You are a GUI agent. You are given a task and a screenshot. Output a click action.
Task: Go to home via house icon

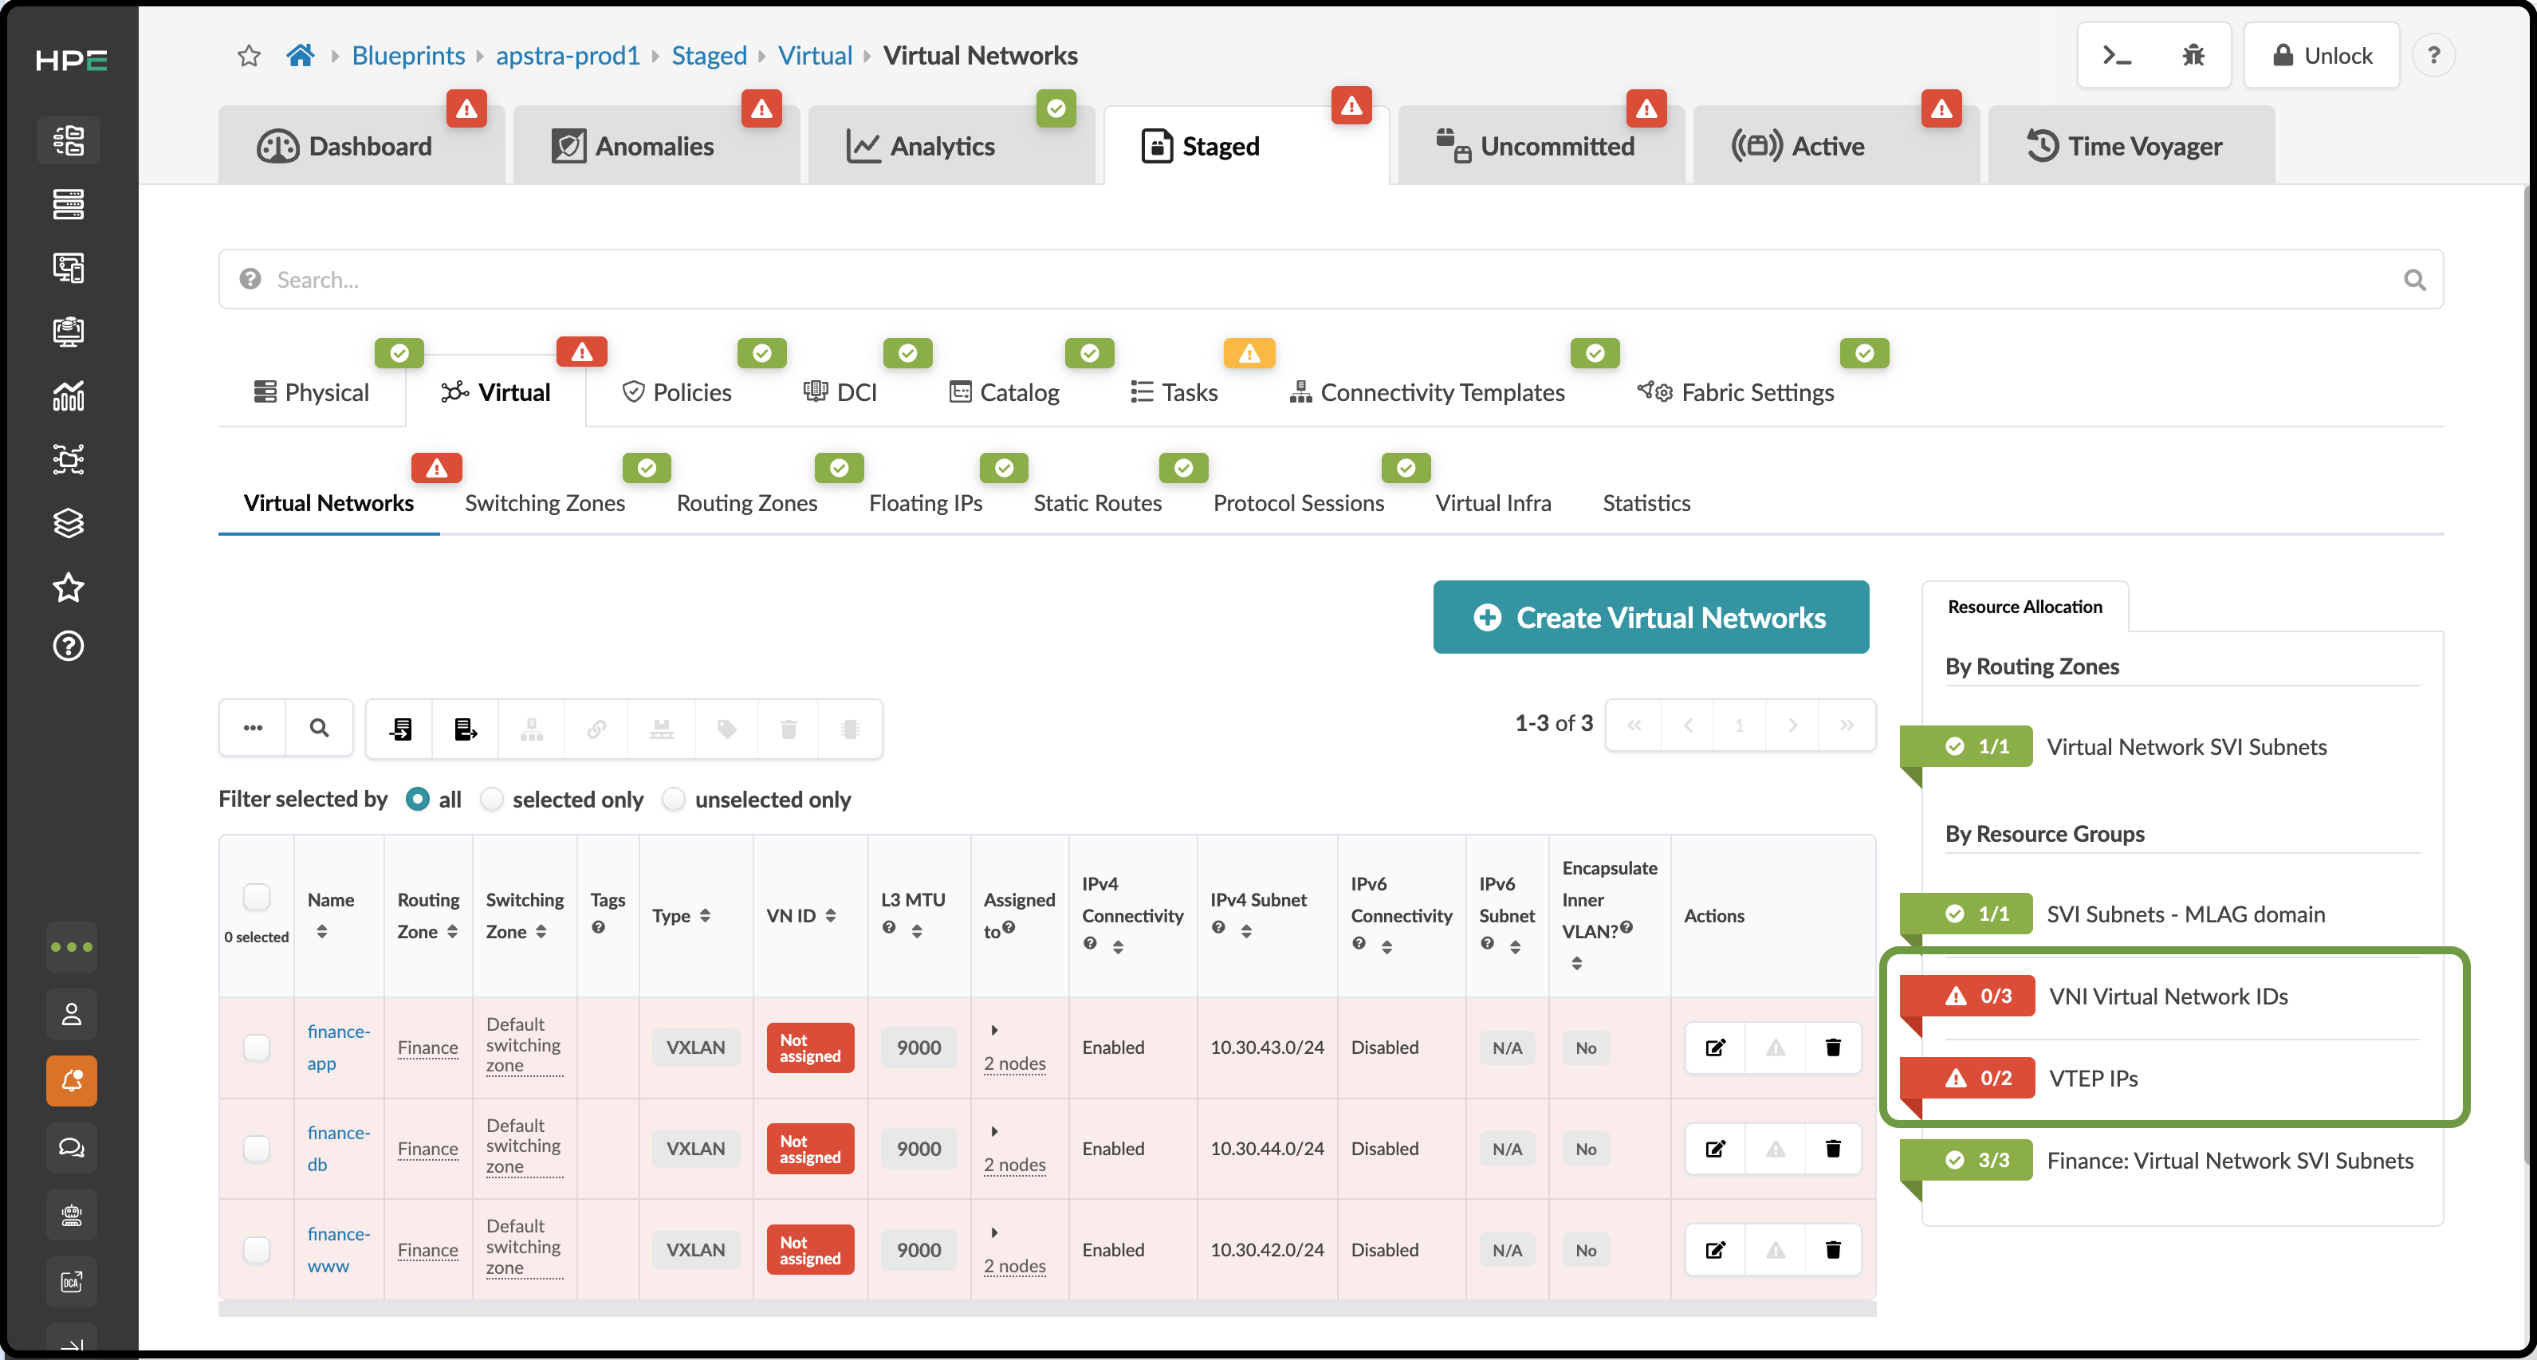tap(301, 55)
